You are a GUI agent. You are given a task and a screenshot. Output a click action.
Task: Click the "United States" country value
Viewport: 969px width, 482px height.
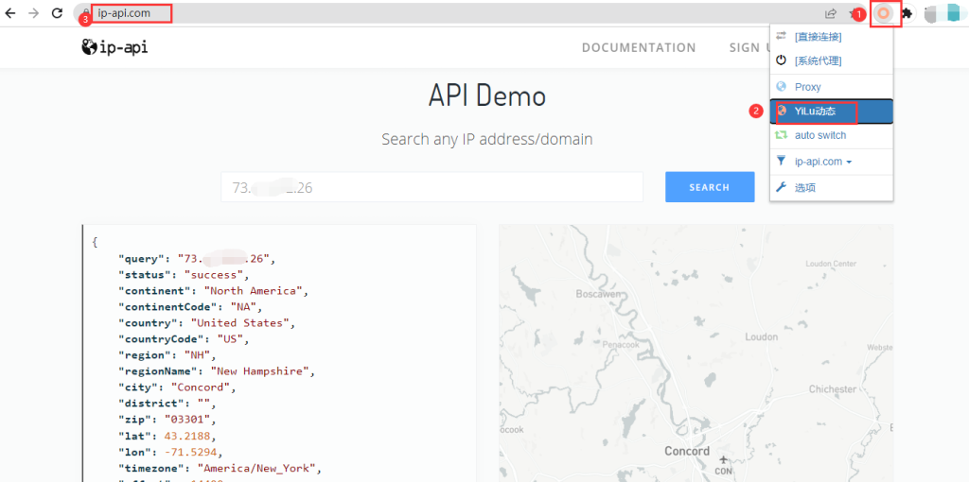[239, 323]
